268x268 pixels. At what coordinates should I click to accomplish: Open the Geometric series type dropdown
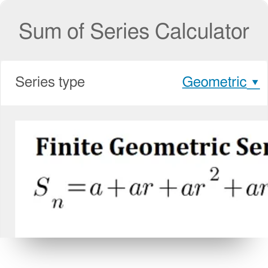click(x=214, y=82)
